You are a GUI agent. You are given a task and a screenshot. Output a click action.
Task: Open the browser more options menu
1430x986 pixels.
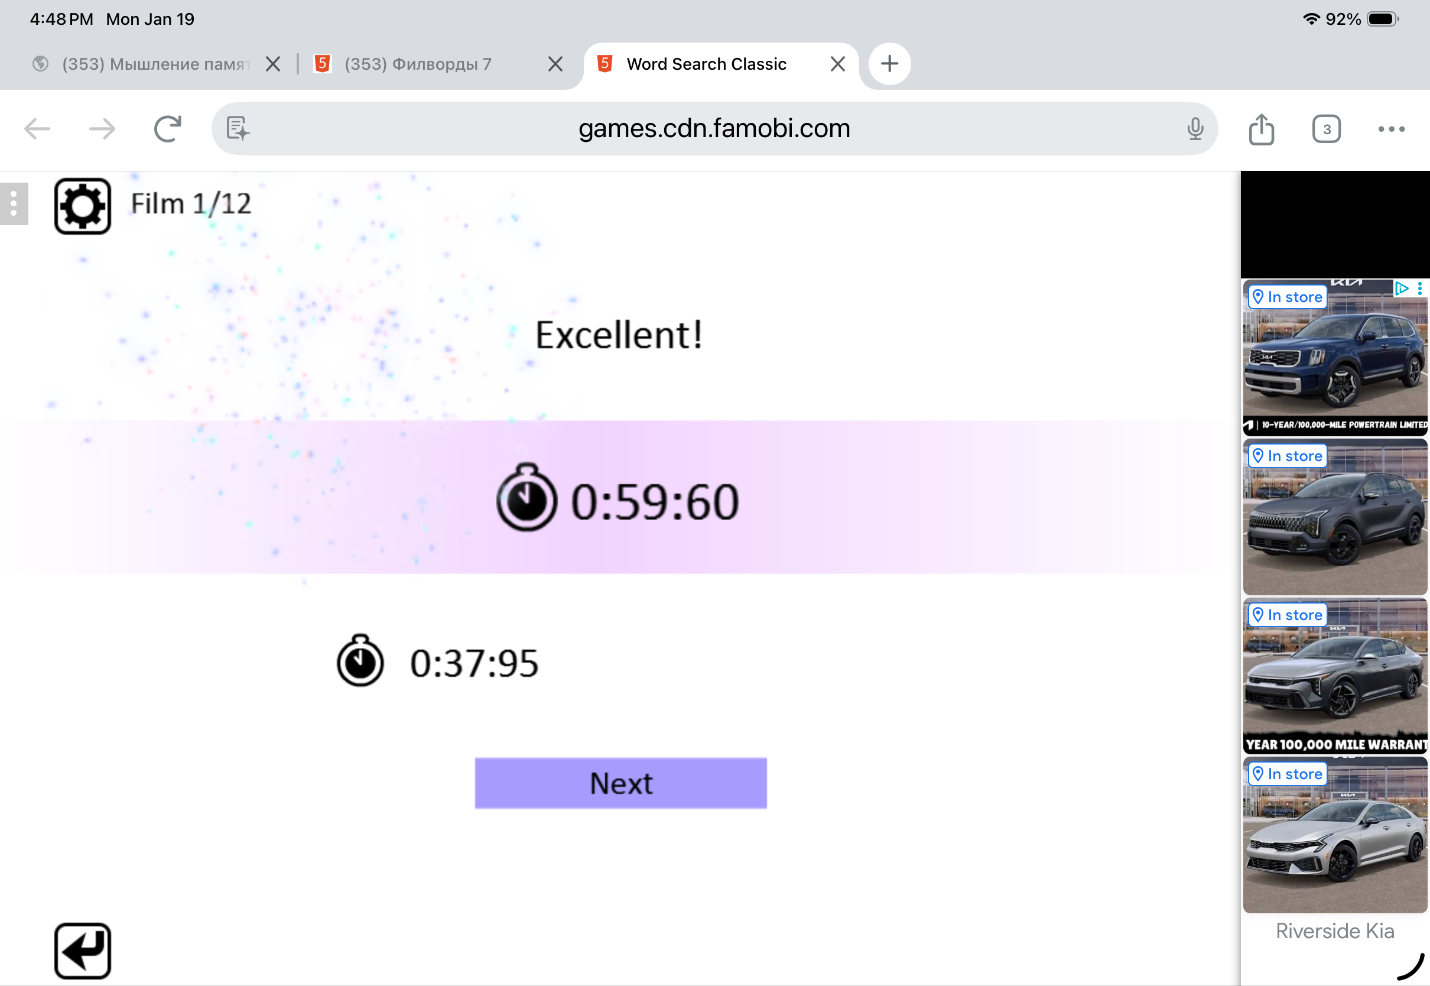(x=1390, y=129)
